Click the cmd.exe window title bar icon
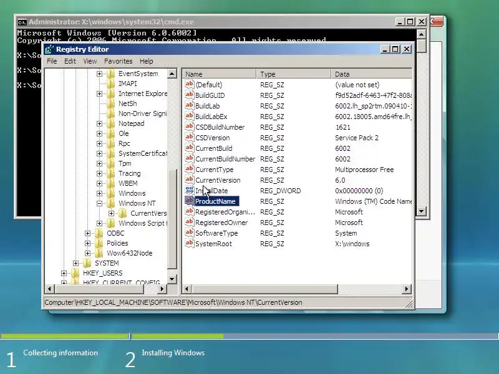The height and width of the screenshot is (374, 499). click(x=22, y=22)
